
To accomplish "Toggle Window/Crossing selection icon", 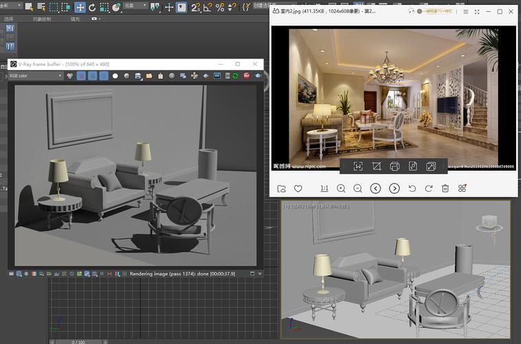I will click(x=65, y=7).
